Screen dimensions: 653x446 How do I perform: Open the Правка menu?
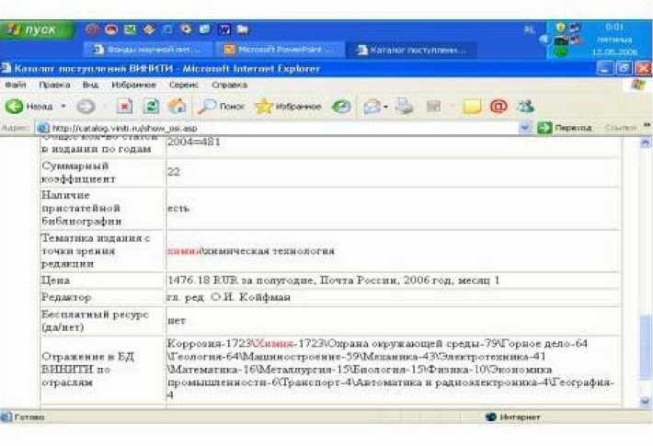pyautogui.click(x=54, y=85)
